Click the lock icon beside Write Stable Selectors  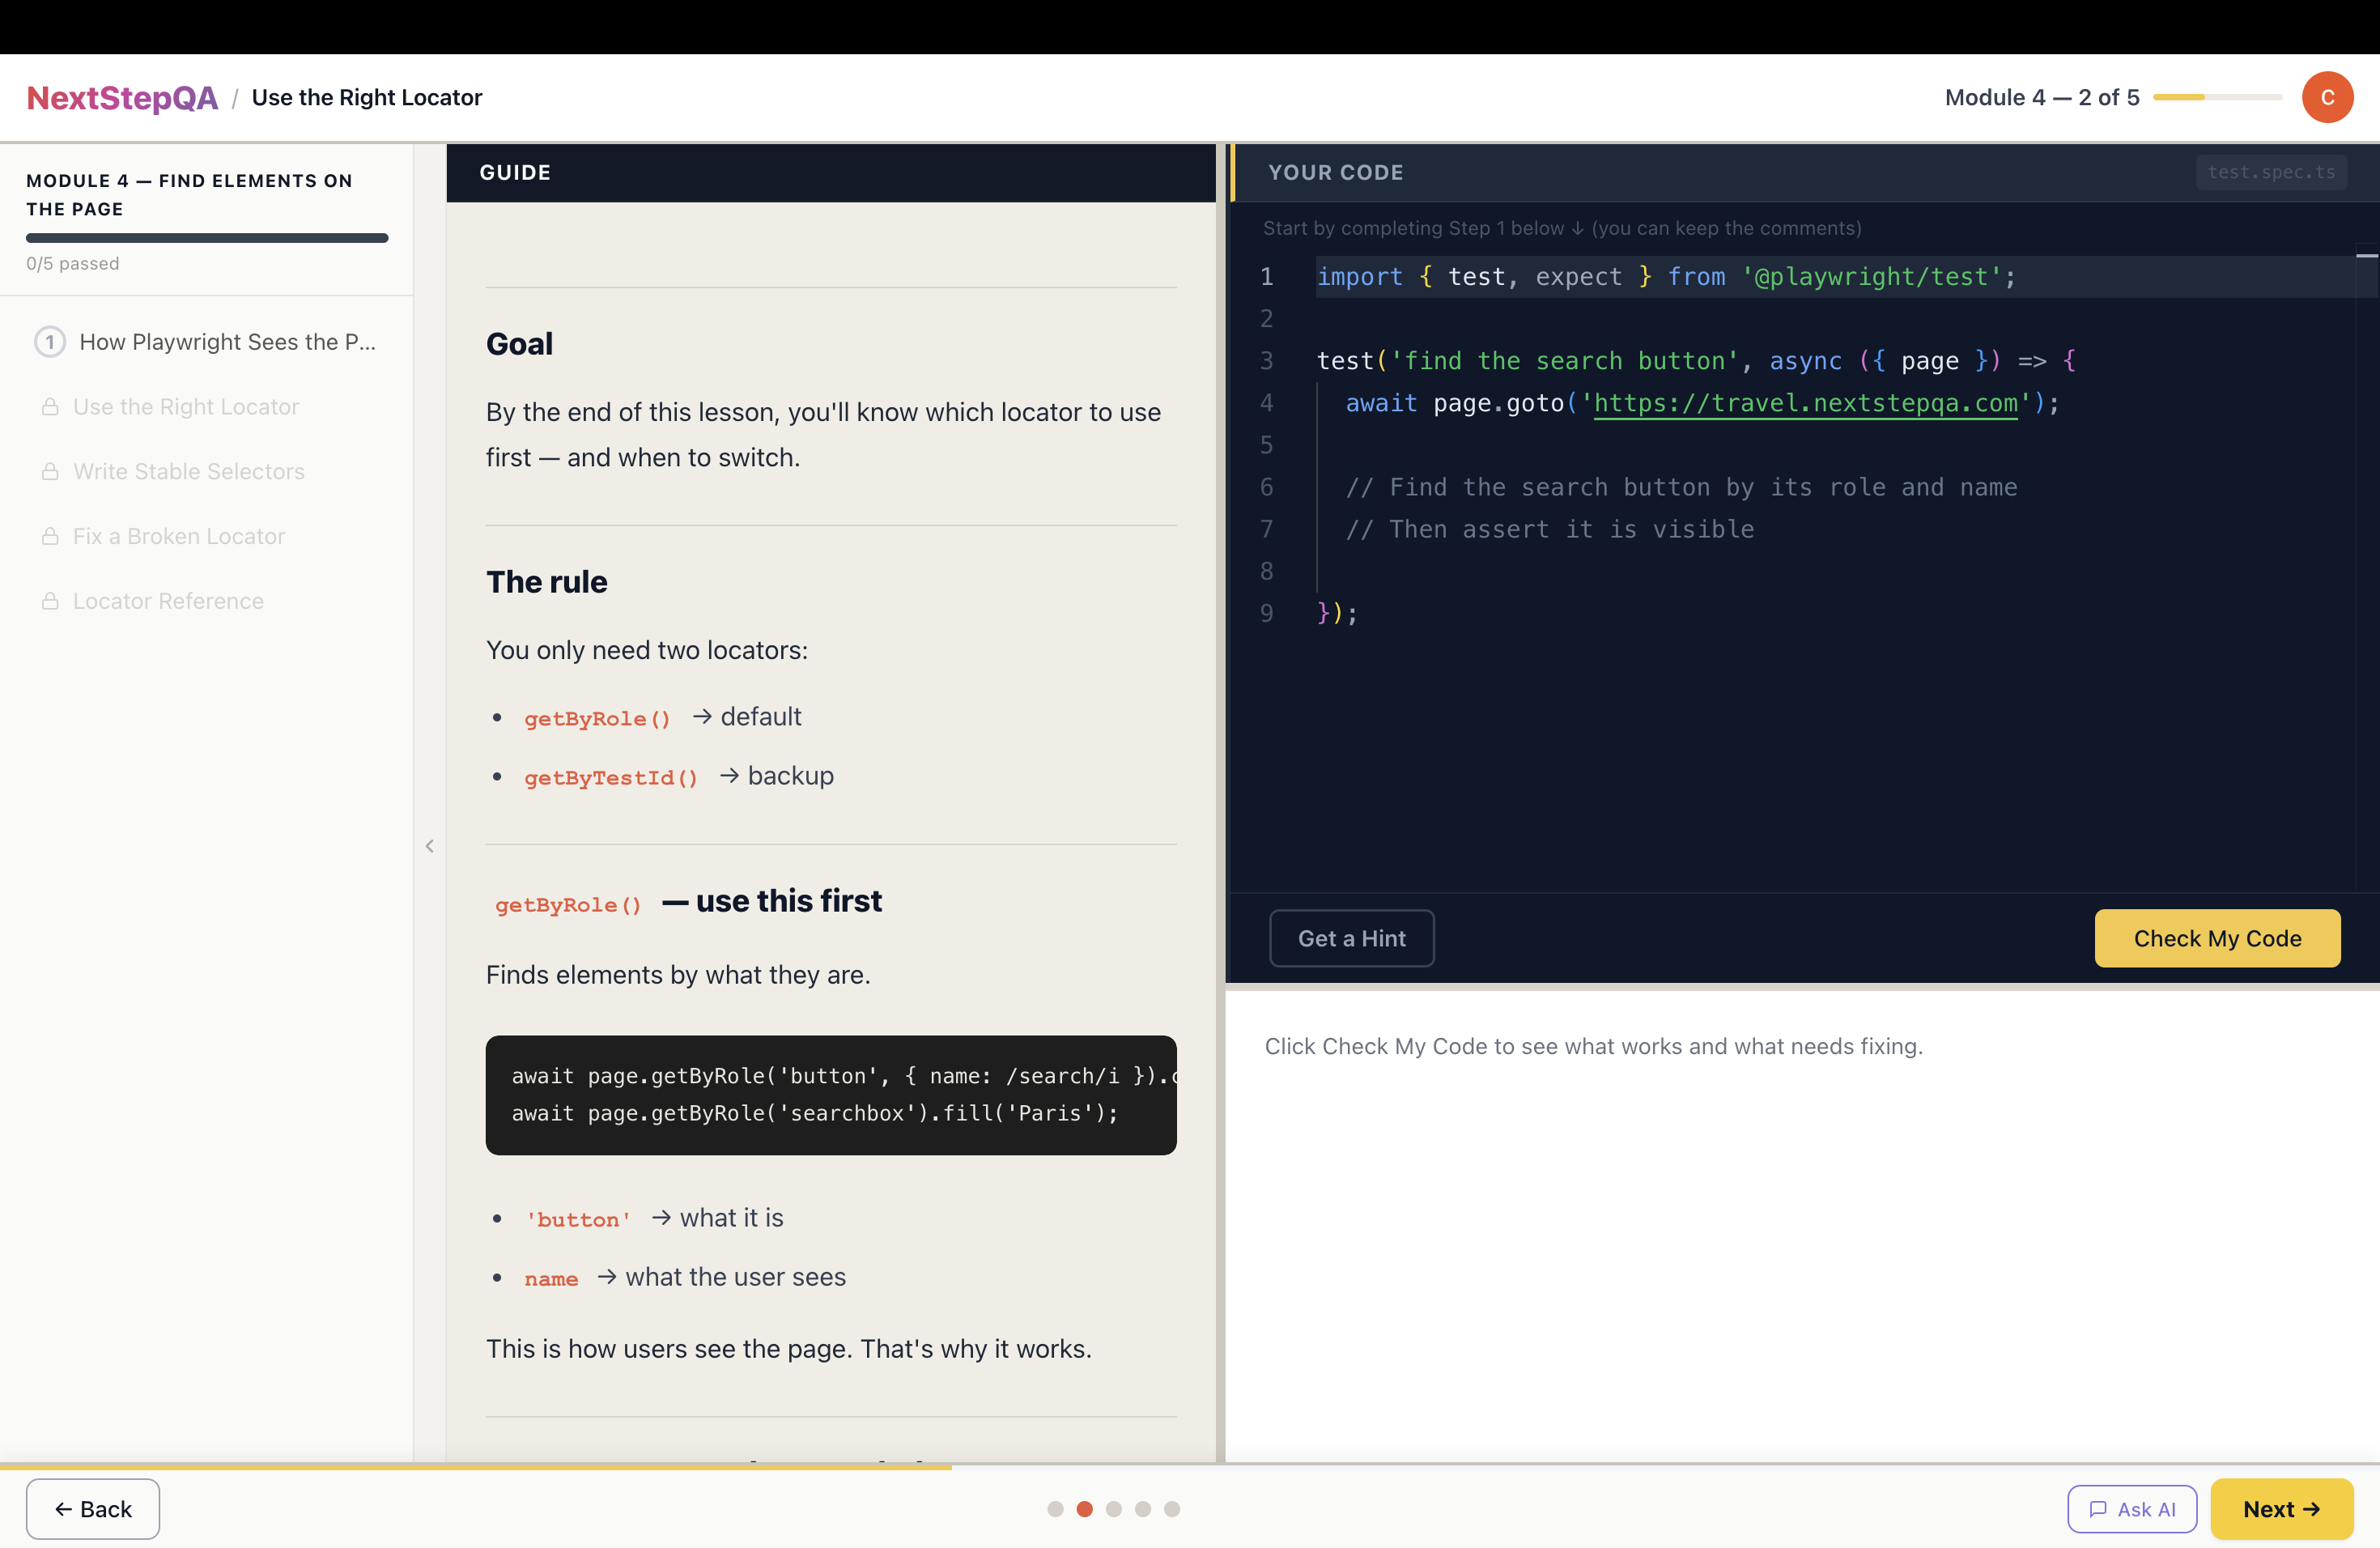point(49,471)
